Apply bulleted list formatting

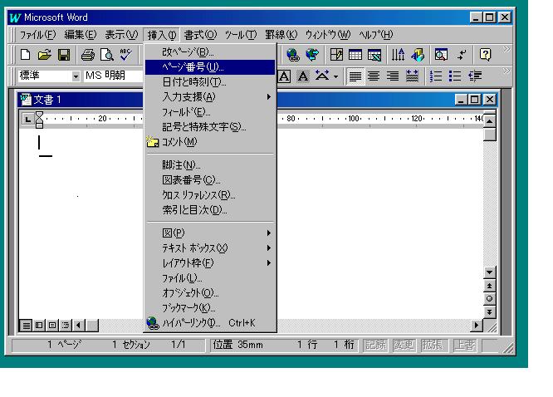click(x=455, y=76)
